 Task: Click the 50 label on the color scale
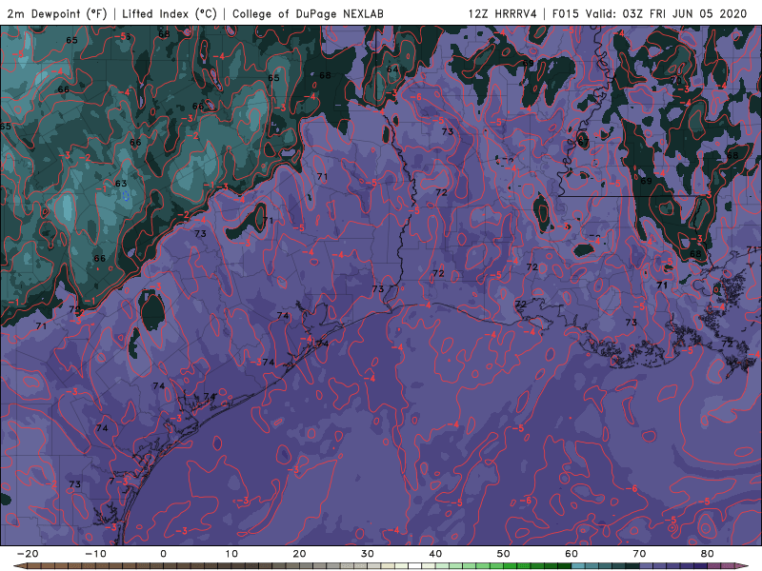click(x=504, y=554)
